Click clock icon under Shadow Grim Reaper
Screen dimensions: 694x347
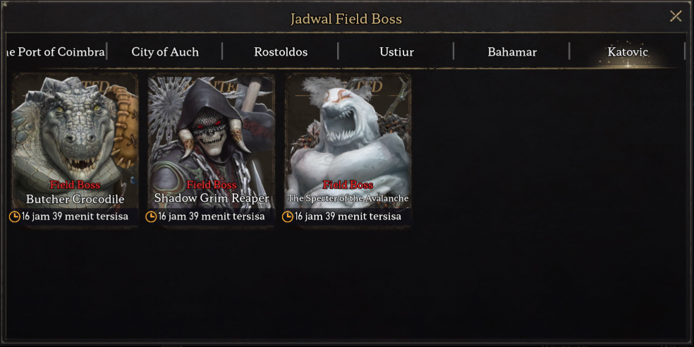[x=151, y=217]
